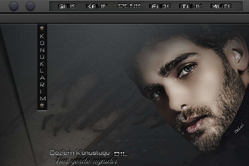The height and width of the screenshot is (166, 249).
Task: Click the empty dark bar under the toolbar
Action: click(124, 19)
